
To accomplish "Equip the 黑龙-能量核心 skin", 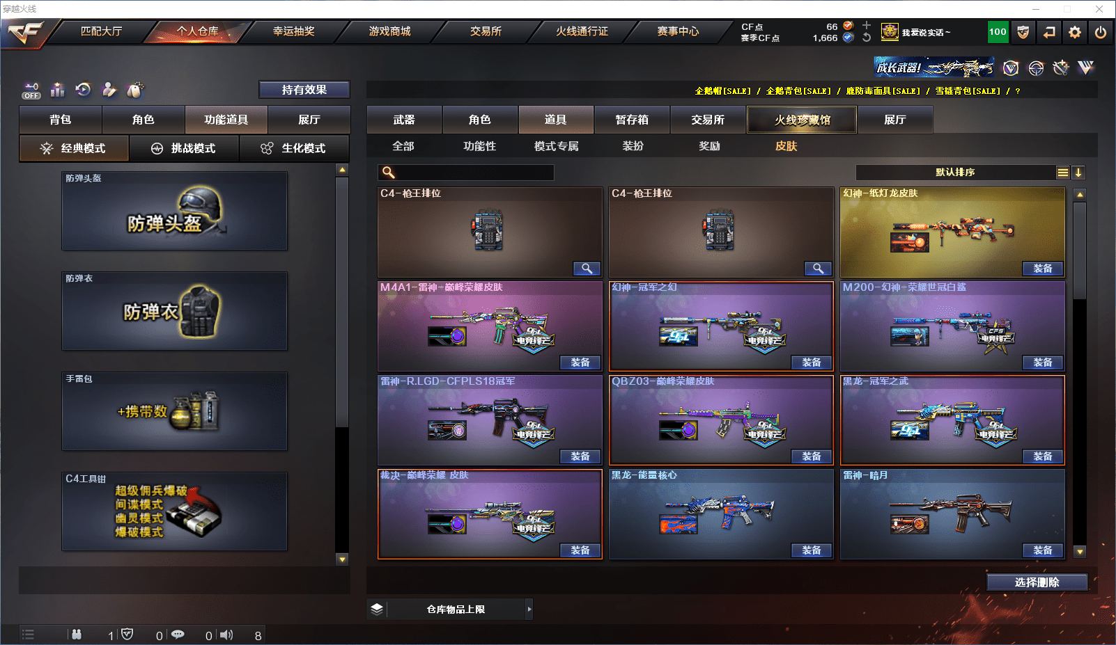I will (x=812, y=550).
